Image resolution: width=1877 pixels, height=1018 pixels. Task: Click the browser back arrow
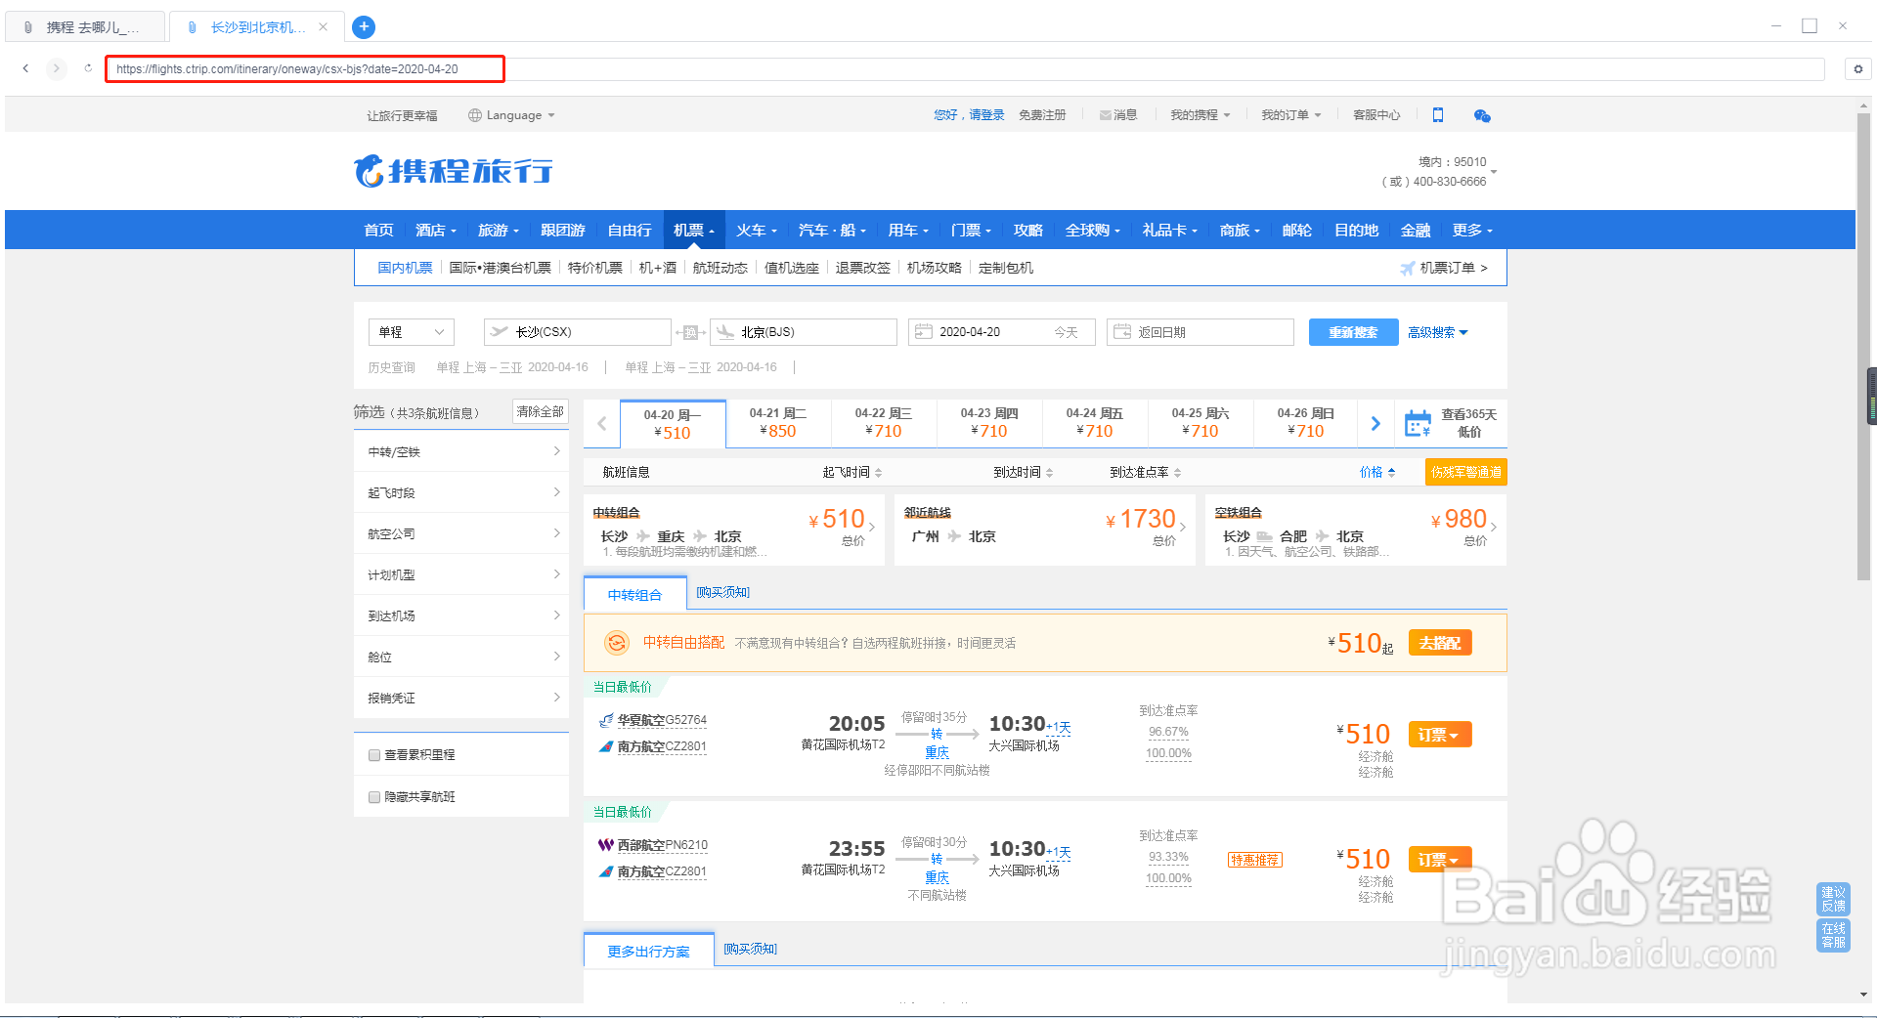click(x=25, y=68)
